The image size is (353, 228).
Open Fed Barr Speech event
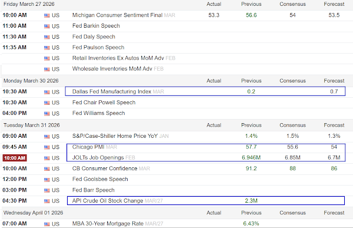93,190
